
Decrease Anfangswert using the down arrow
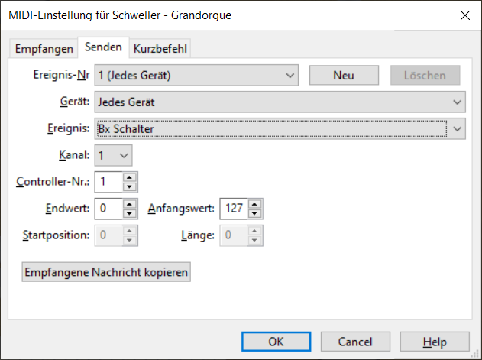[255, 212]
